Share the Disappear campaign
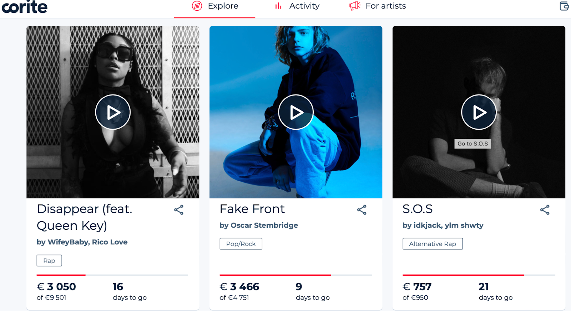This screenshot has height=311, width=571. (x=179, y=210)
